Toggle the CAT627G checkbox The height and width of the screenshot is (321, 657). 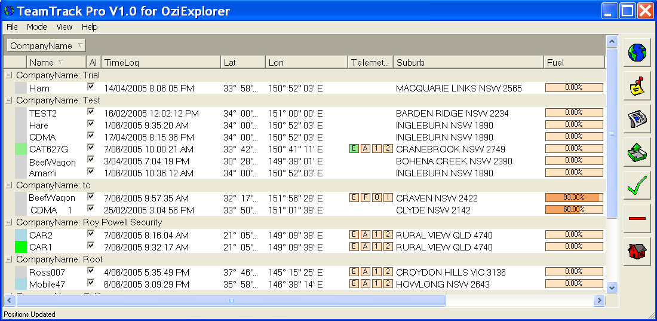coord(91,147)
